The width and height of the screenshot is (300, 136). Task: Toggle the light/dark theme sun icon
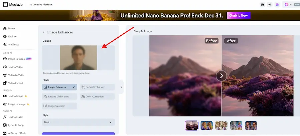point(270,5)
